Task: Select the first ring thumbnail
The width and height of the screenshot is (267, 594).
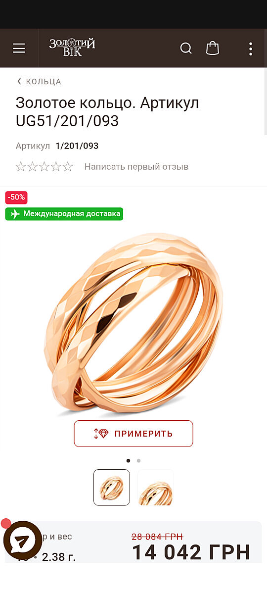Action: click(112, 488)
